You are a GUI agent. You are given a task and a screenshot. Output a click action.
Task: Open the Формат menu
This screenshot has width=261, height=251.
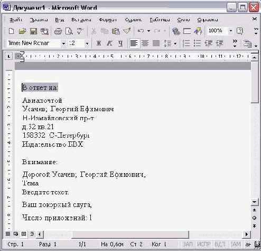click(x=108, y=20)
